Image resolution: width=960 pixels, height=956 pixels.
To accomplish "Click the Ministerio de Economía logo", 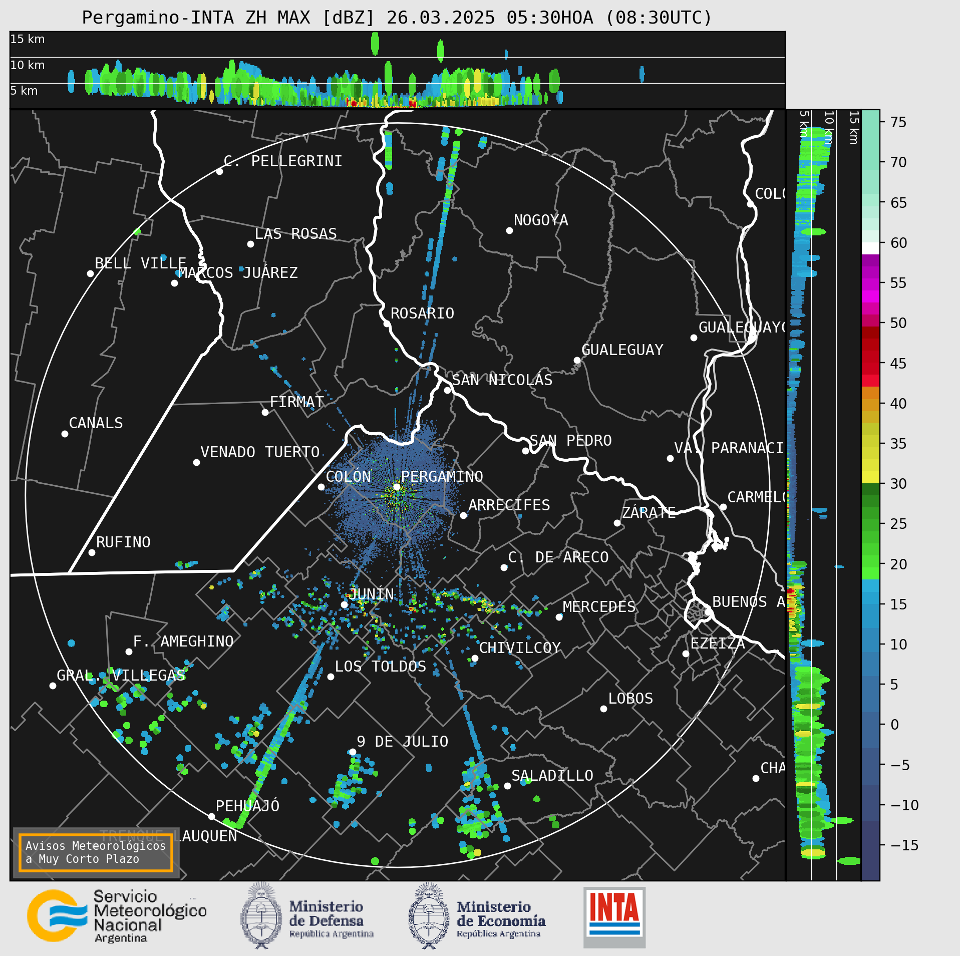I will (x=477, y=916).
